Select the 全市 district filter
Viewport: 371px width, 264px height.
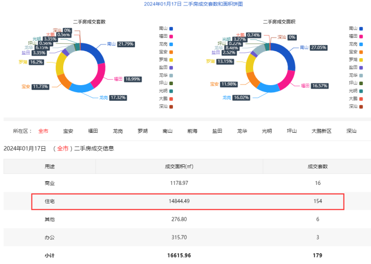tap(43, 131)
